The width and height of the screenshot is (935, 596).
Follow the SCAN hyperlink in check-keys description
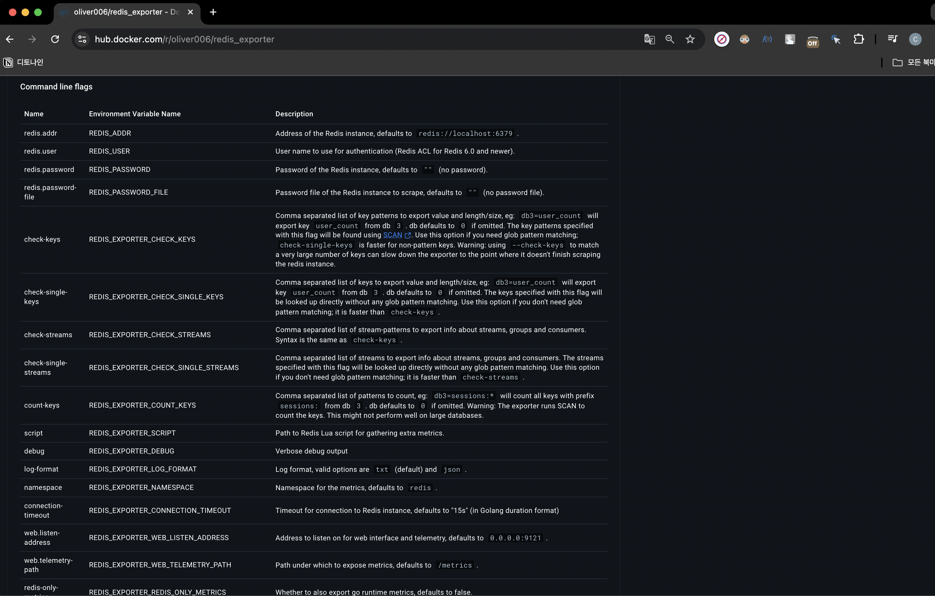click(x=392, y=235)
